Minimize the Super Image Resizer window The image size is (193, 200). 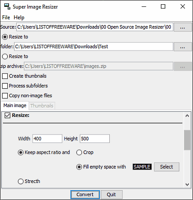point(144,6)
